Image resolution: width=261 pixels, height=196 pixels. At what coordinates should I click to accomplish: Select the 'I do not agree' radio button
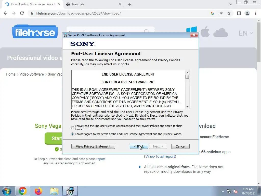click(72, 134)
